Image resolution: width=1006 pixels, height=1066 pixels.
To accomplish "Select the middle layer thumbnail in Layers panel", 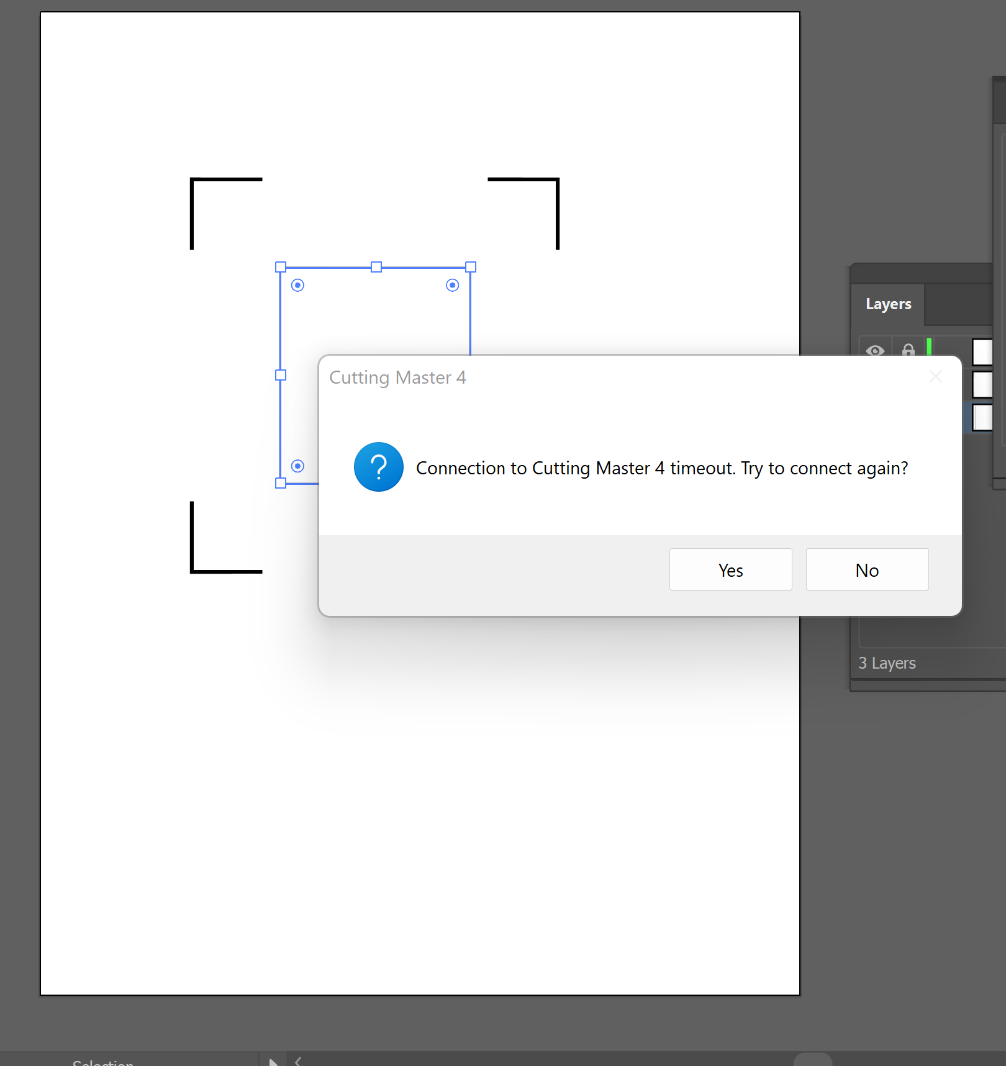I will pyautogui.click(x=982, y=384).
